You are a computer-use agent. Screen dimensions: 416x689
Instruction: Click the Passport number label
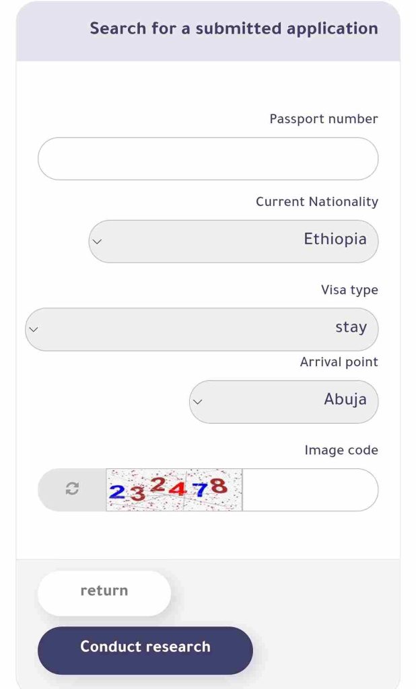[x=324, y=119]
